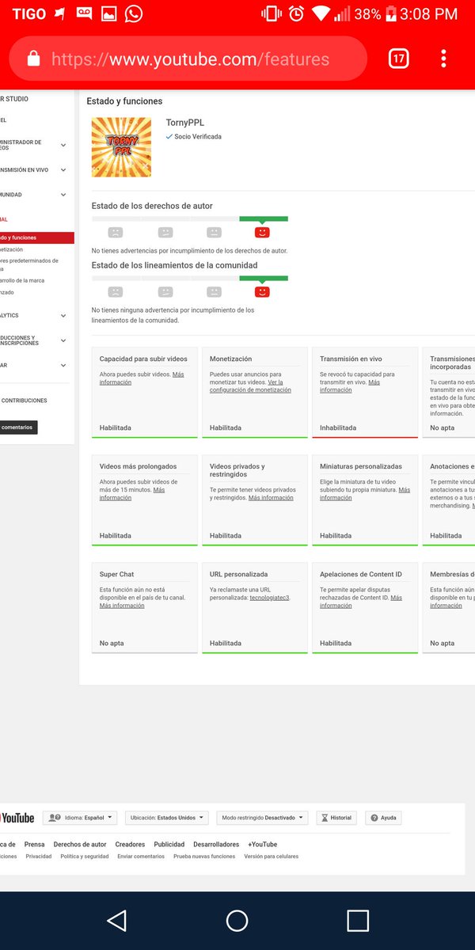Click the dark comentarios button in sidebar

tap(18, 427)
